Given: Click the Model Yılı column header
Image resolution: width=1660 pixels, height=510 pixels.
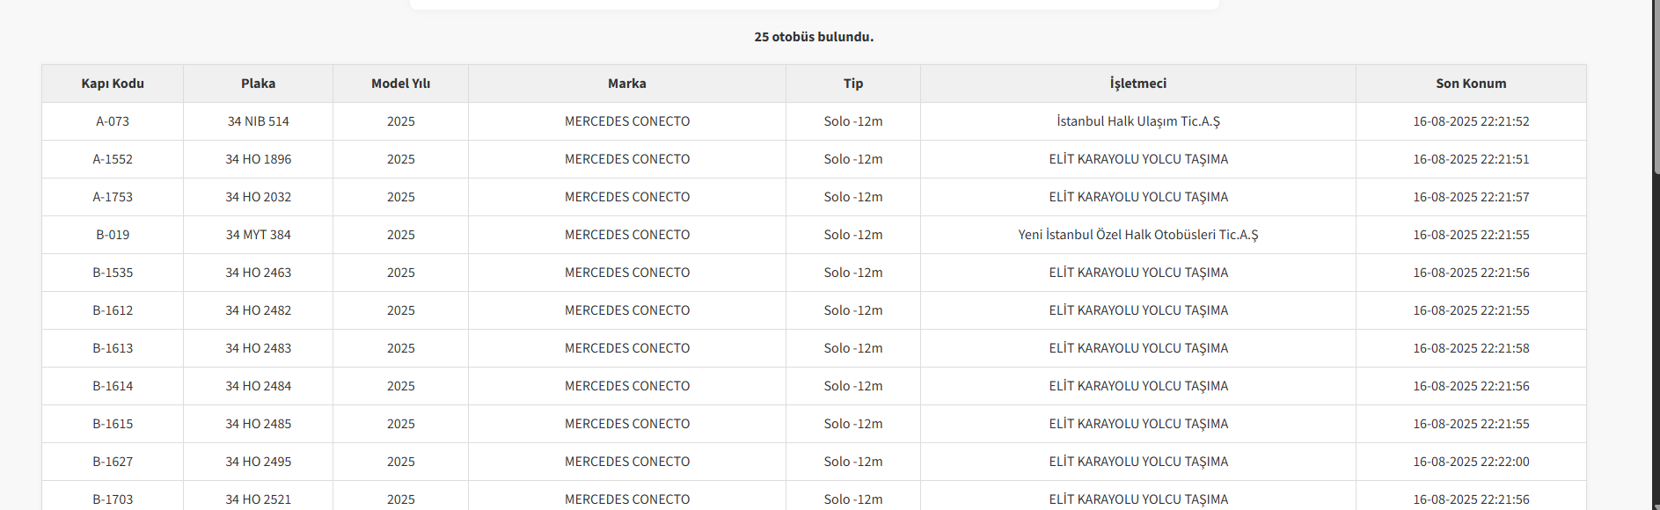Looking at the screenshot, I should 400,84.
